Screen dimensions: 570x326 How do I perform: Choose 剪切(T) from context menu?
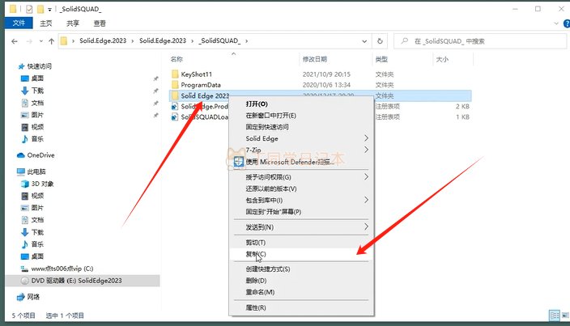coord(256,243)
